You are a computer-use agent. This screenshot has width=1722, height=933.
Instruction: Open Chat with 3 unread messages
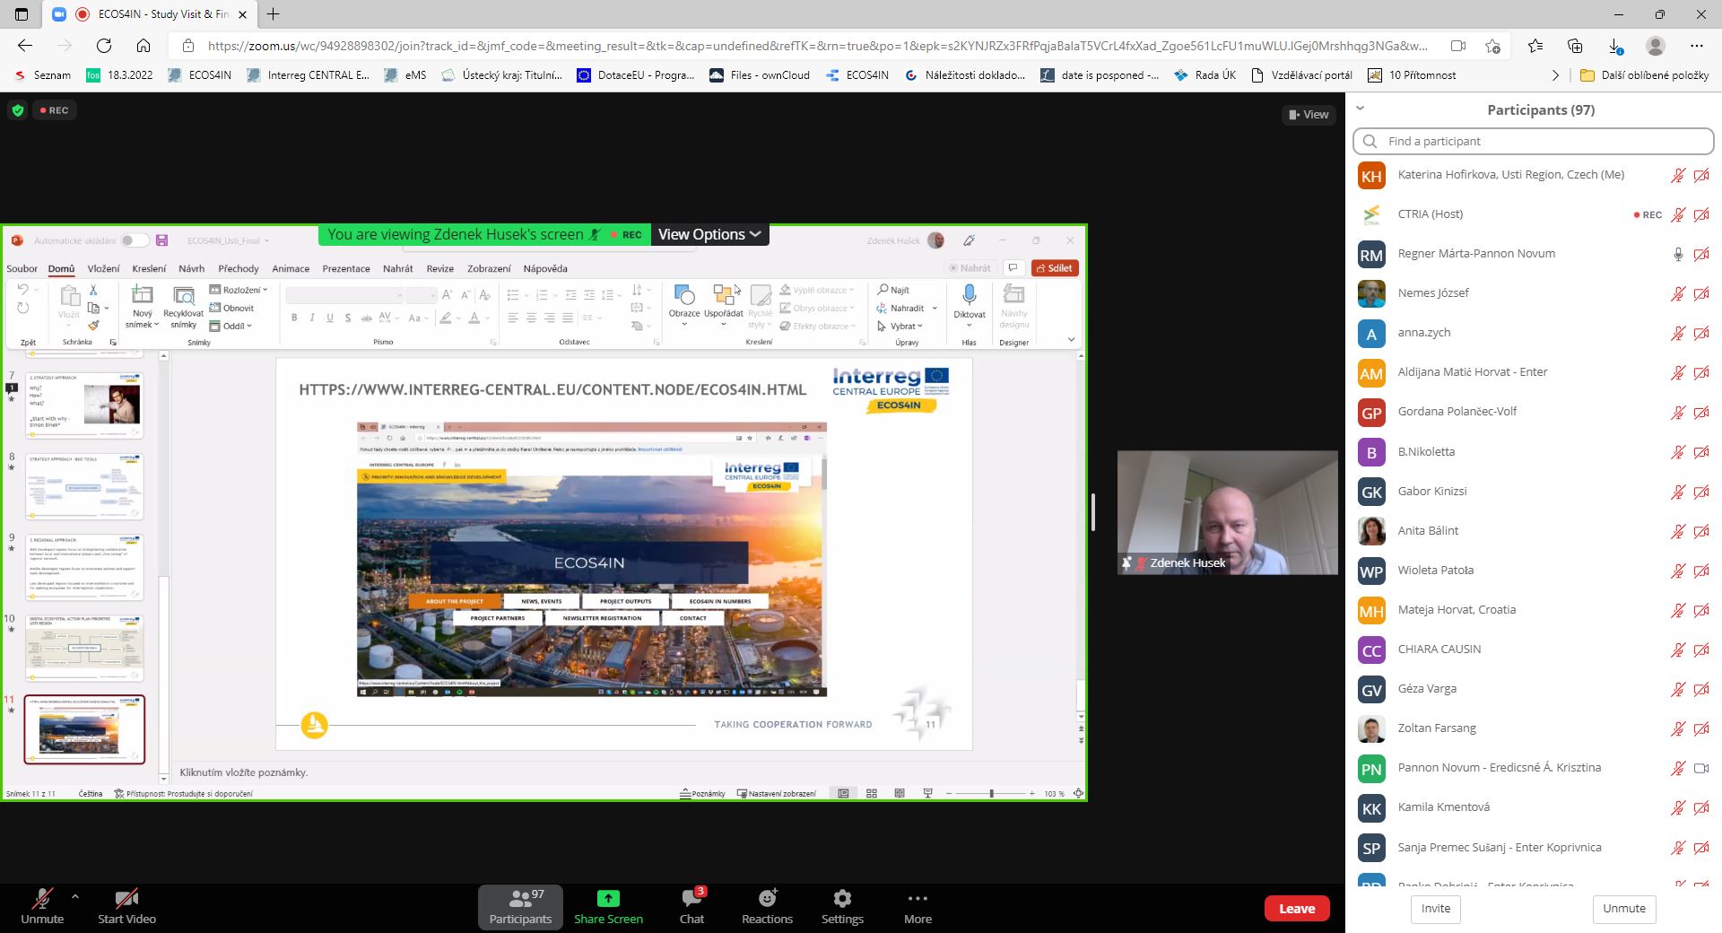[x=691, y=906]
